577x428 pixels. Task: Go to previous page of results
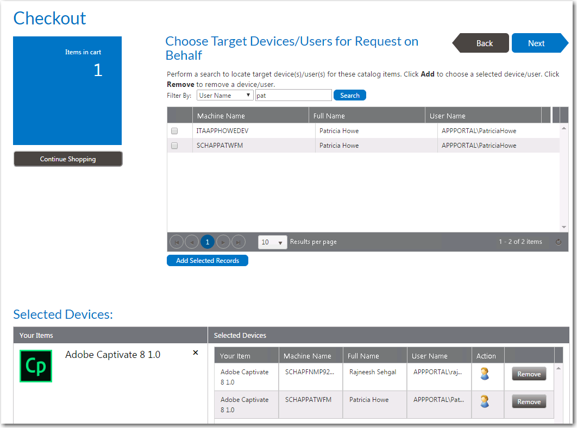[192, 242]
